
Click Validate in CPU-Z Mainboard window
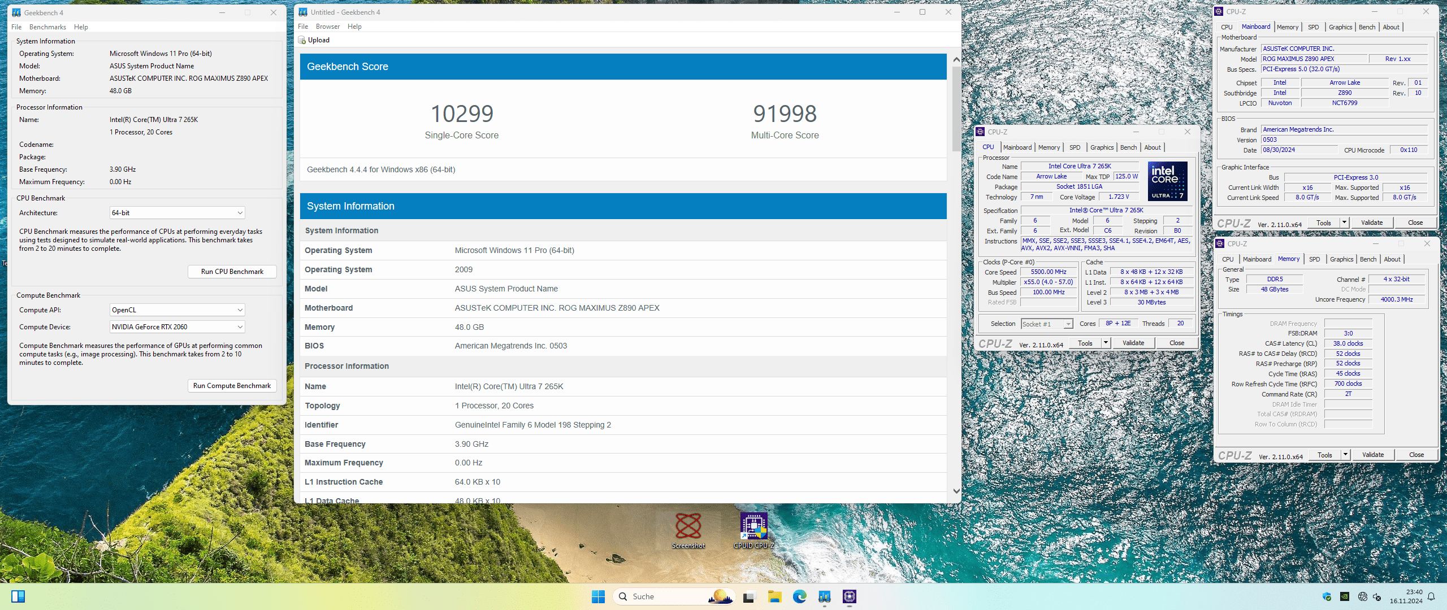click(x=1372, y=223)
